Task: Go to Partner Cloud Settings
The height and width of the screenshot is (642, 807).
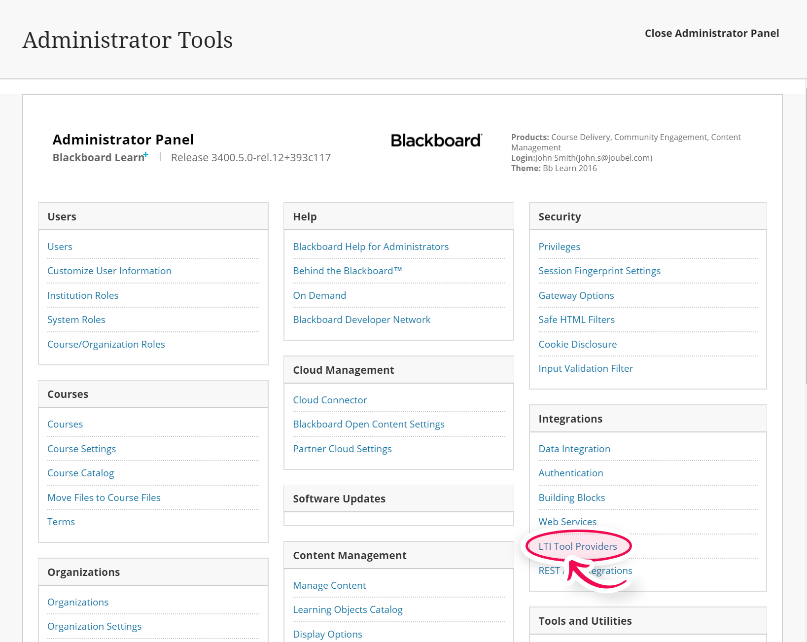Action: (x=342, y=449)
